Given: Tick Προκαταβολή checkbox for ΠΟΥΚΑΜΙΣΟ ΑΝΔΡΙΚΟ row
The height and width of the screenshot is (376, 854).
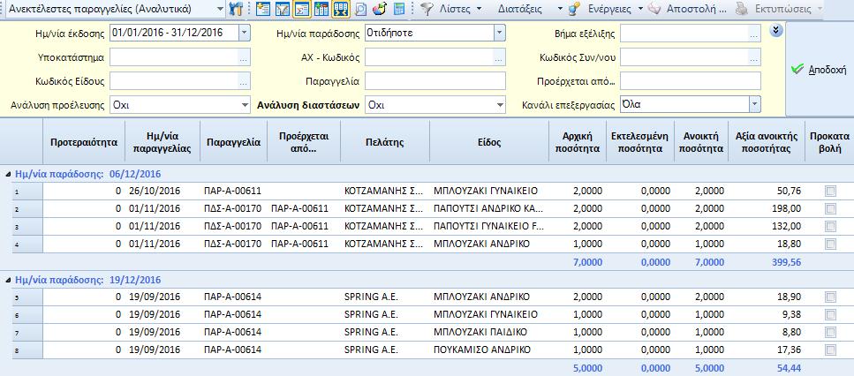Looking at the screenshot, I should pos(830,350).
